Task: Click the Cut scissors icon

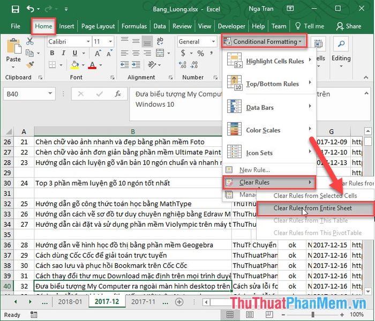Action: [31, 42]
